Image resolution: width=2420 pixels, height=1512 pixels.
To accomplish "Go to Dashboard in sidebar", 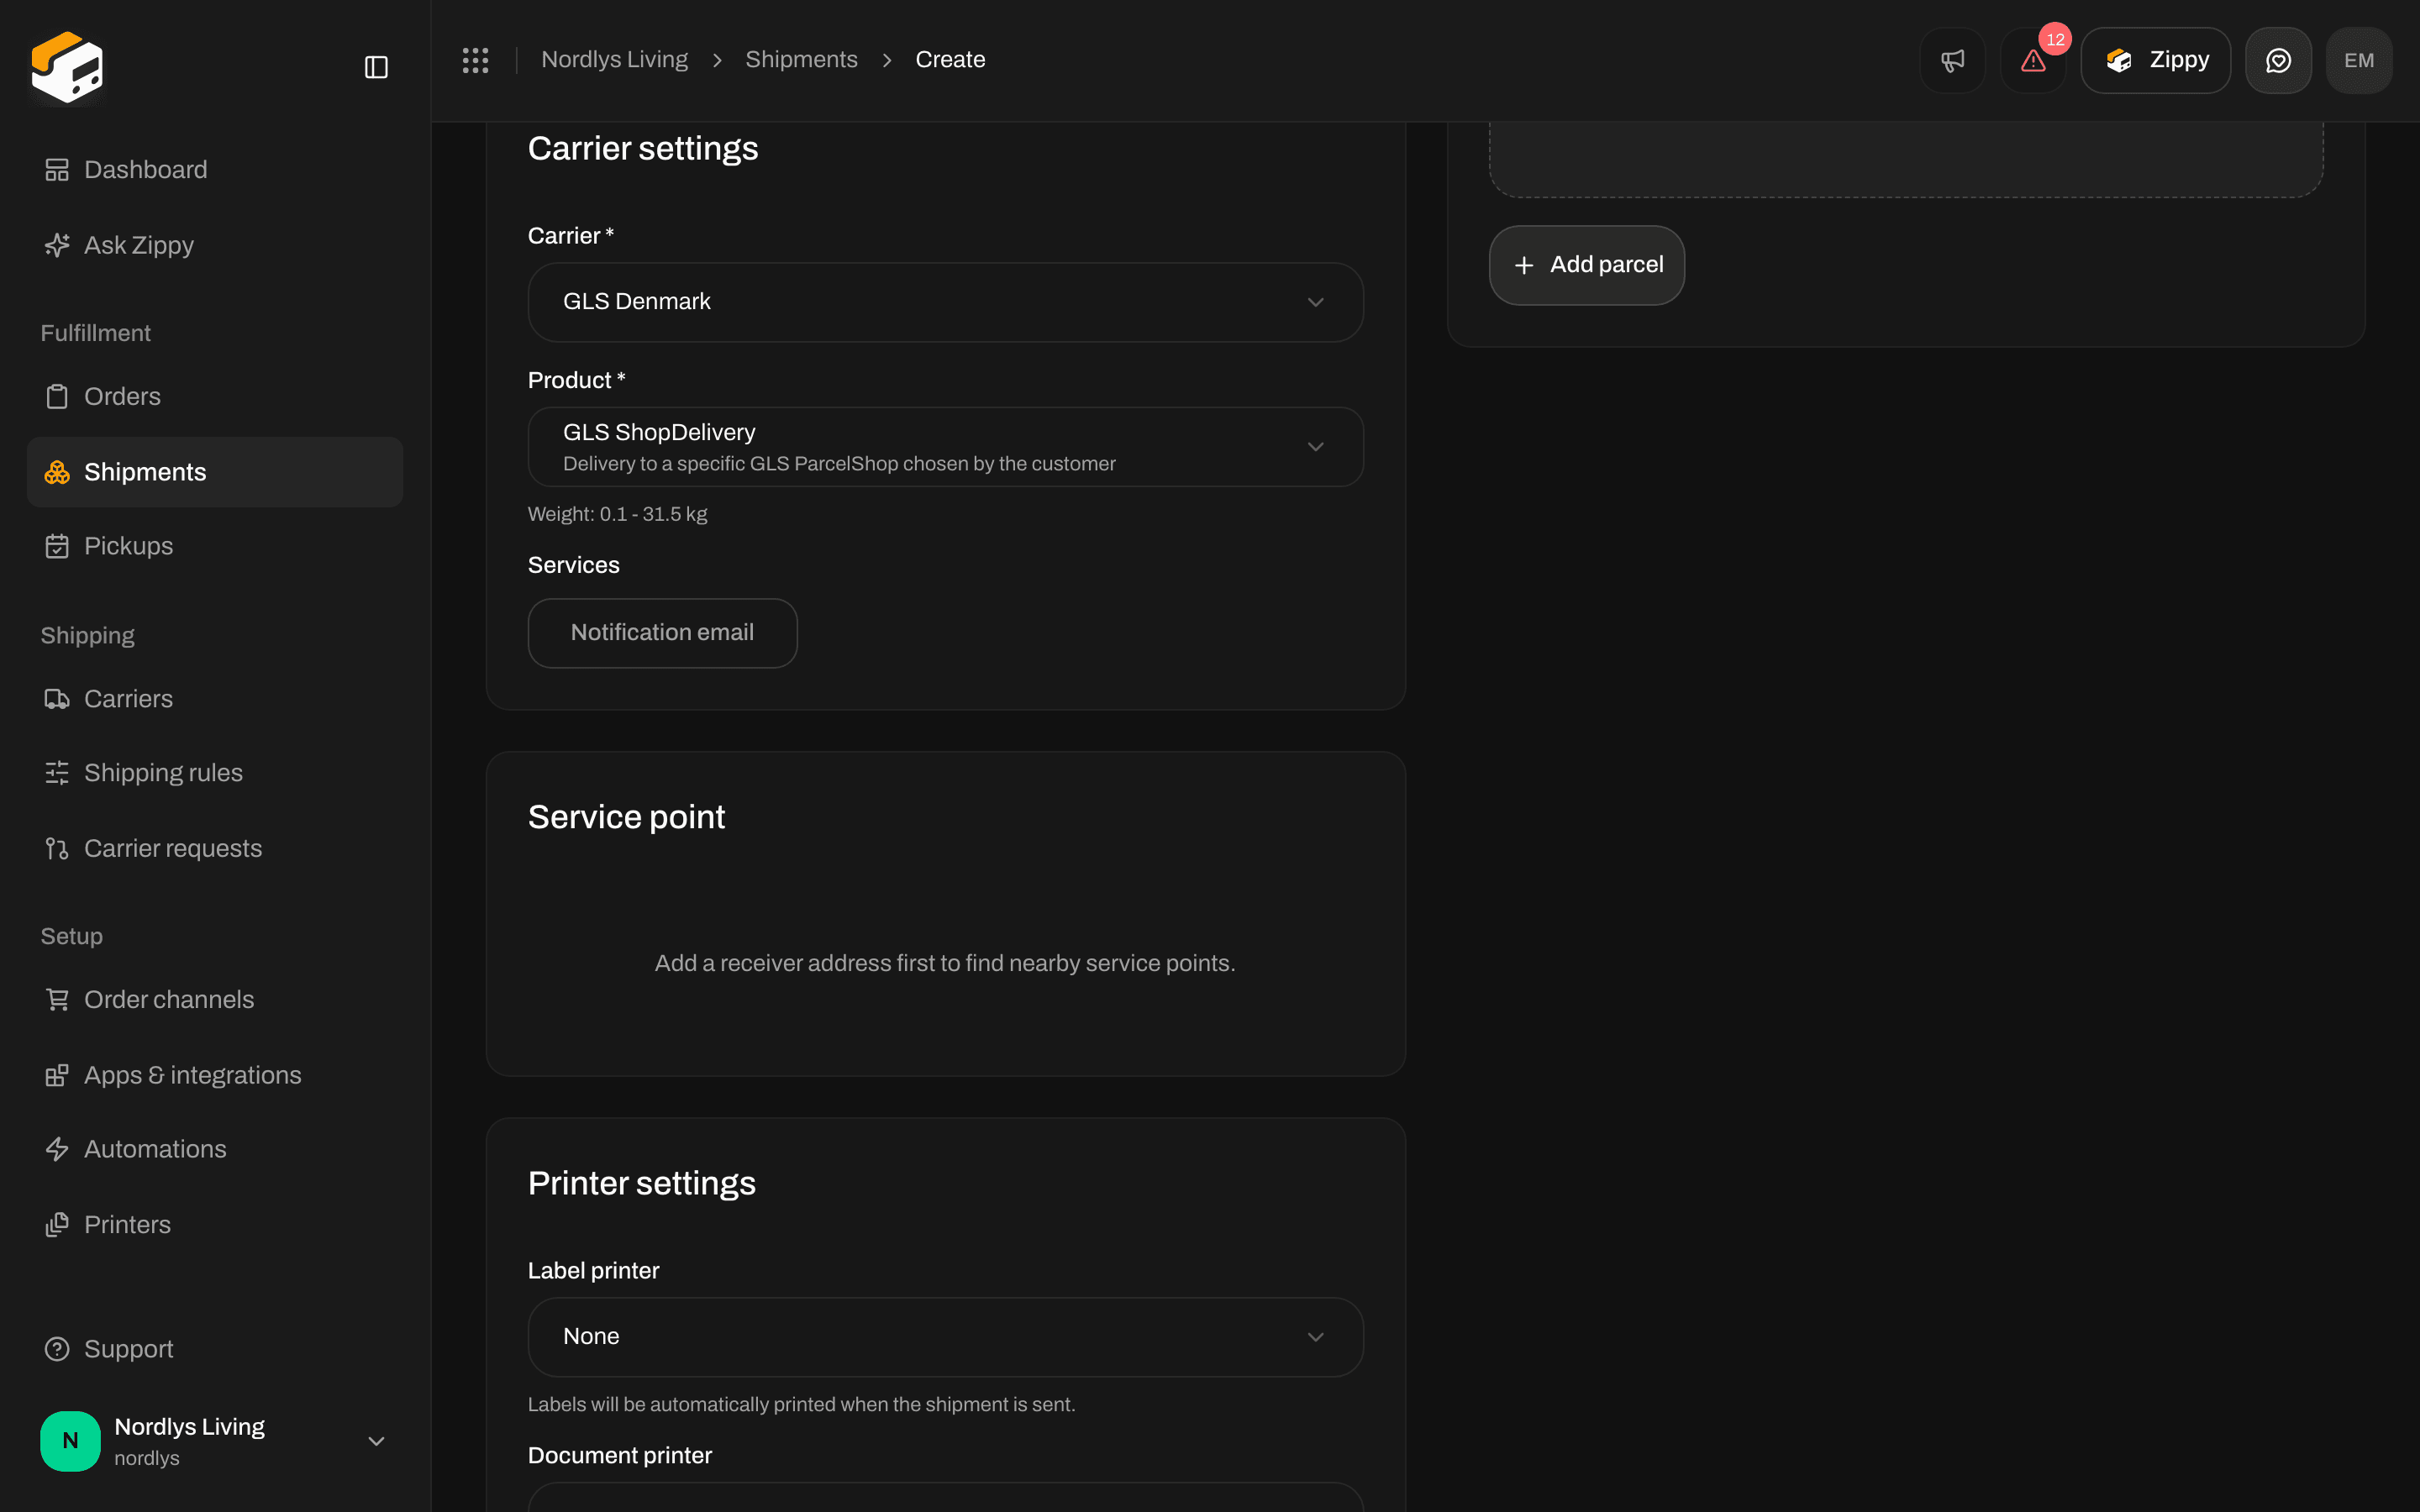I will coord(215,170).
